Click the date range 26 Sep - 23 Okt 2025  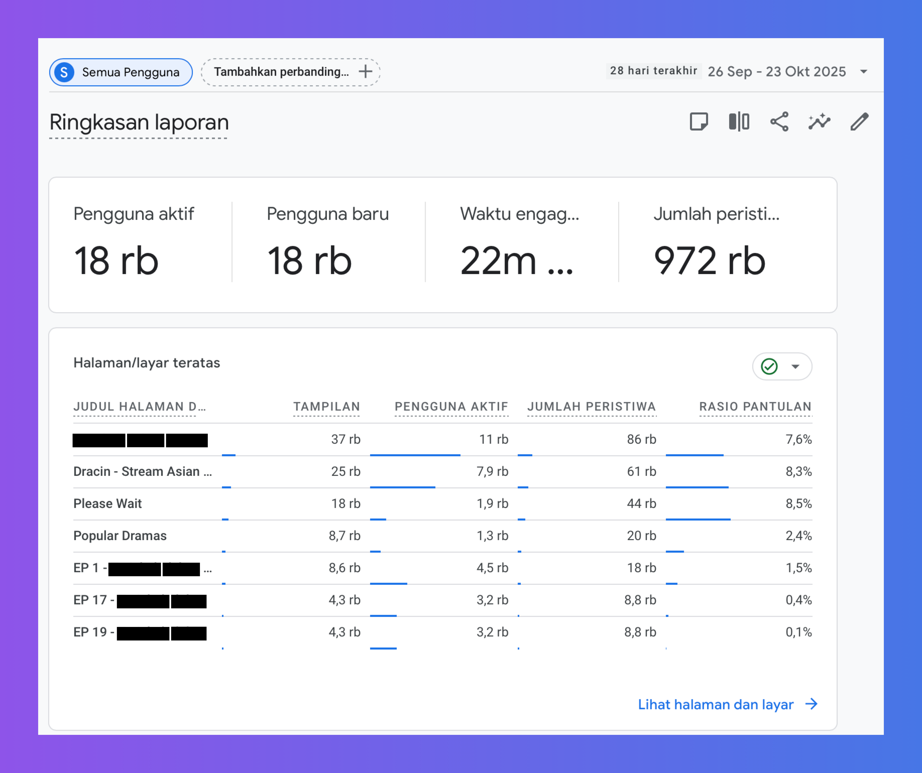point(776,72)
